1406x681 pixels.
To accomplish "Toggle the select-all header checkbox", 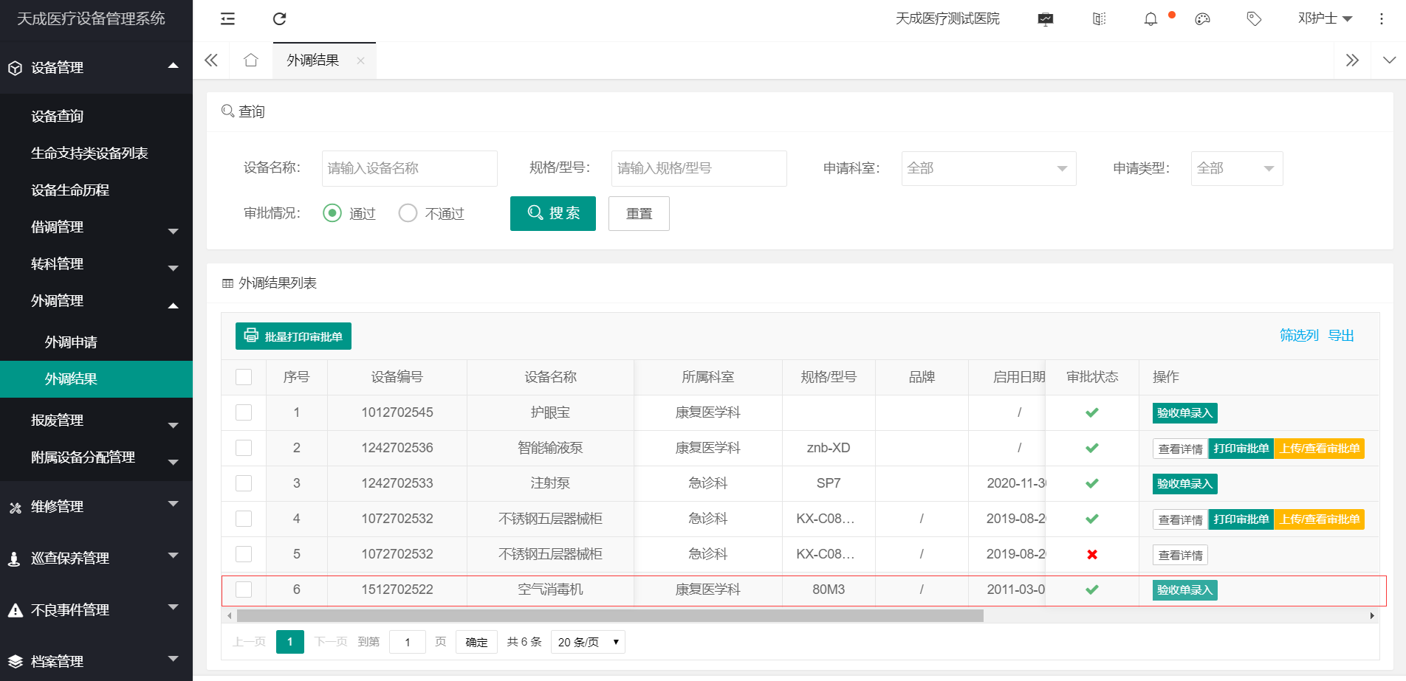I will pos(244,377).
